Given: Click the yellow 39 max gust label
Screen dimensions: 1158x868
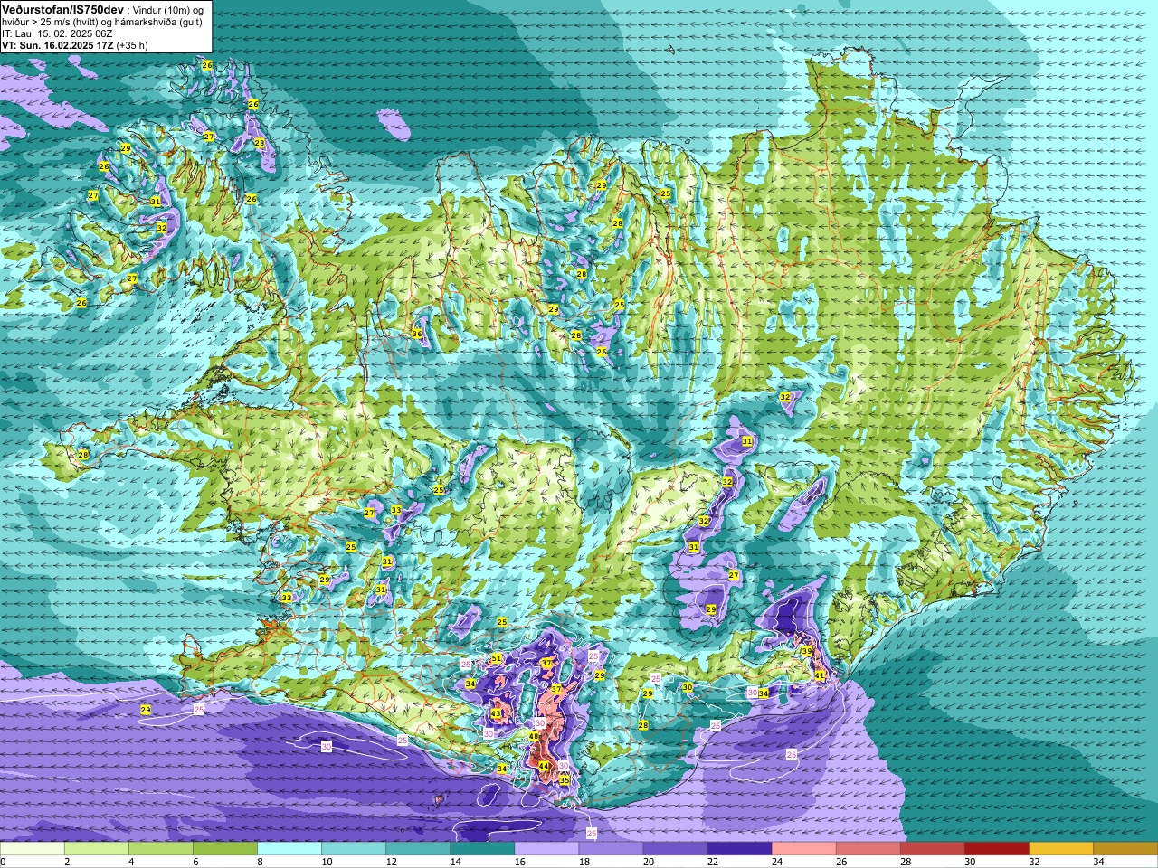Looking at the screenshot, I should click(806, 651).
